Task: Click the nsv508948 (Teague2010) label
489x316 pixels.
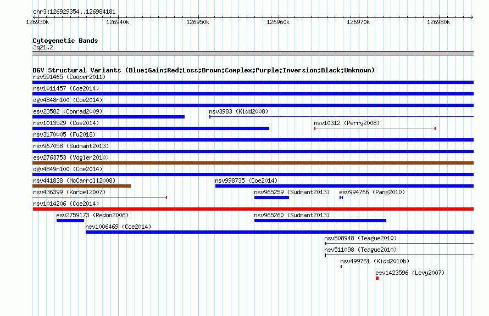Action: click(x=360, y=238)
